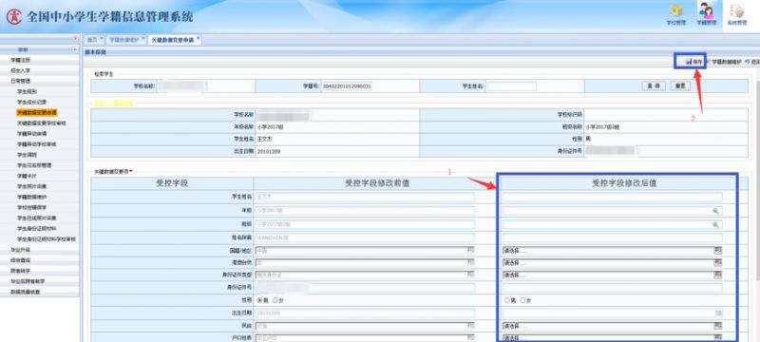Collapse the left sidebar with header arrow

75,38
